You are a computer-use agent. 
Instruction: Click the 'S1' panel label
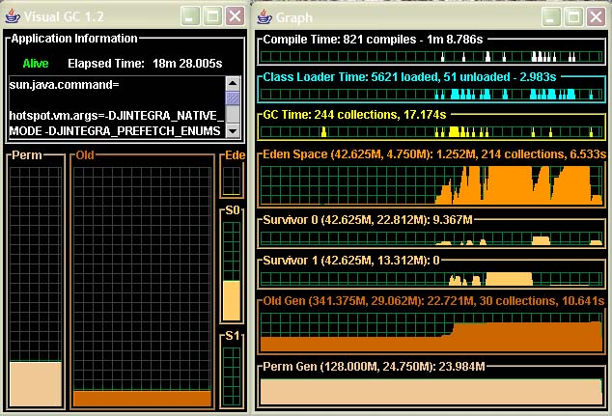(233, 336)
